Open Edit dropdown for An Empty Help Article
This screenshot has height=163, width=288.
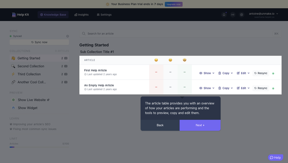243,88
